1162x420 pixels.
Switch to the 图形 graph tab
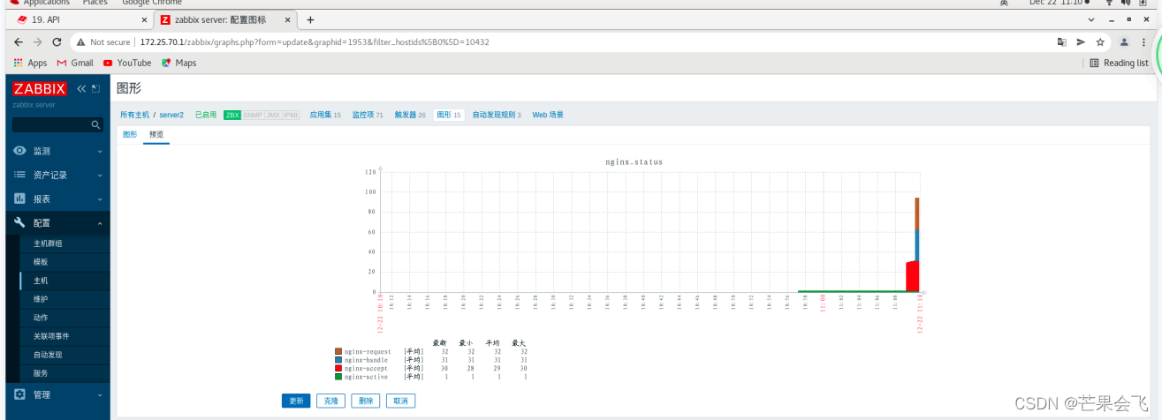pyautogui.click(x=130, y=135)
